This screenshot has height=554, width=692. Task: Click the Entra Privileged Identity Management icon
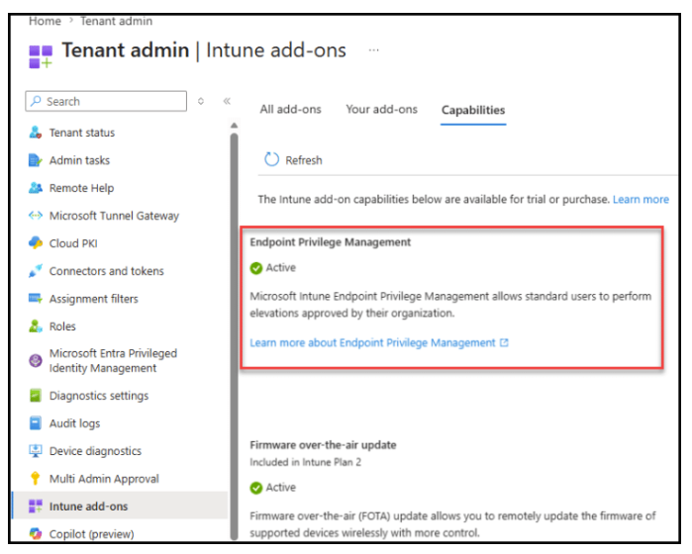pyautogui.click(x=36, y=361)
